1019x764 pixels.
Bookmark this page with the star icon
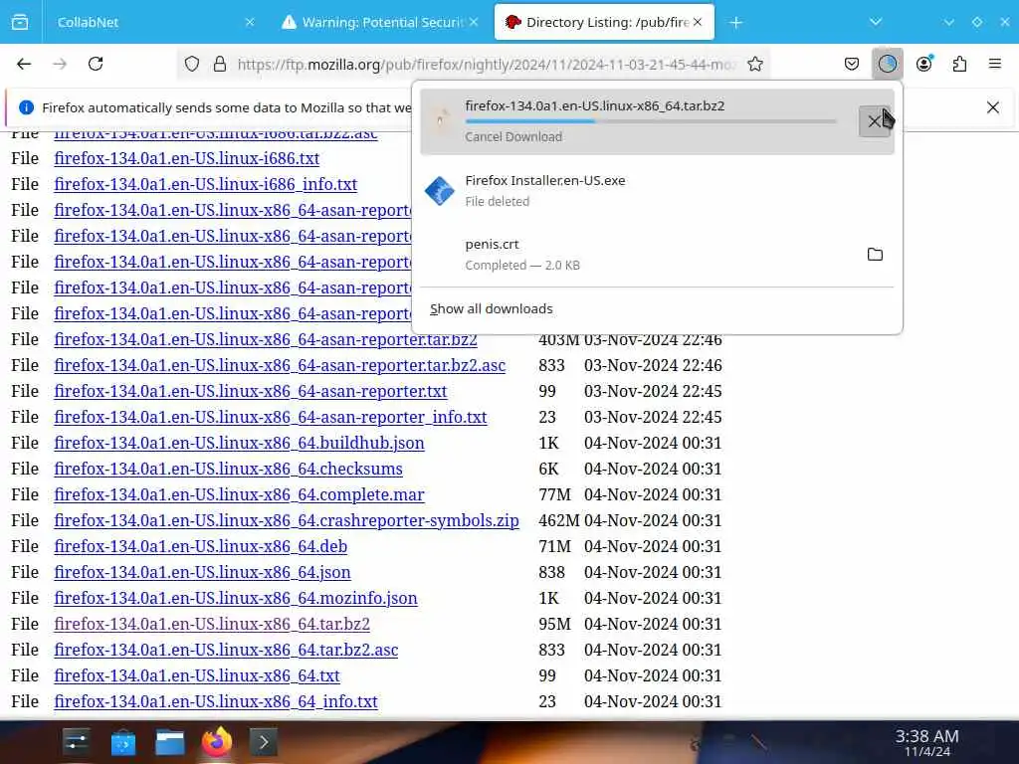(x=754, y=64)
